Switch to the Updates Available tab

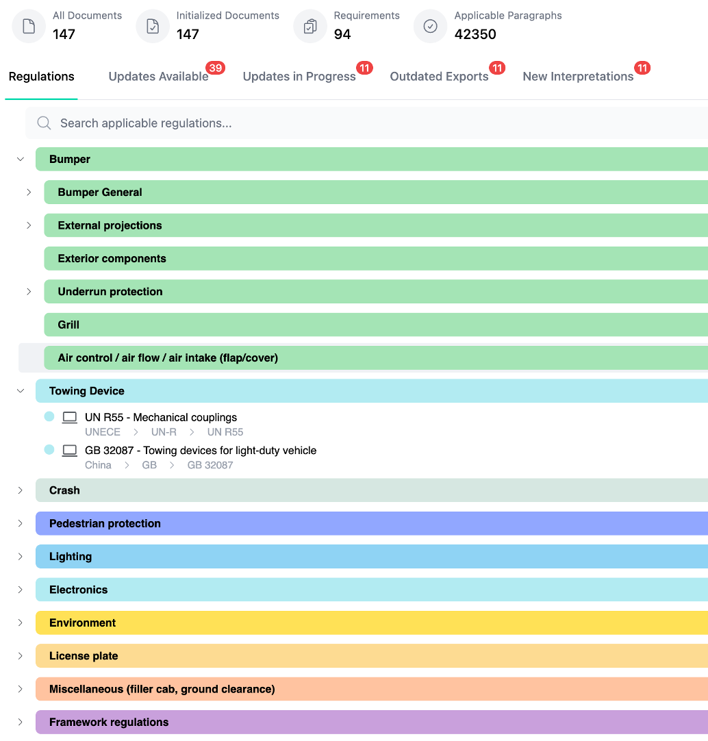click(x=158, y=77)
